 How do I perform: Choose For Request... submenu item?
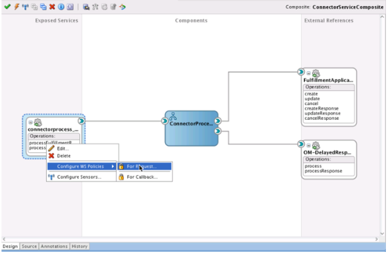tap(144, 167)
